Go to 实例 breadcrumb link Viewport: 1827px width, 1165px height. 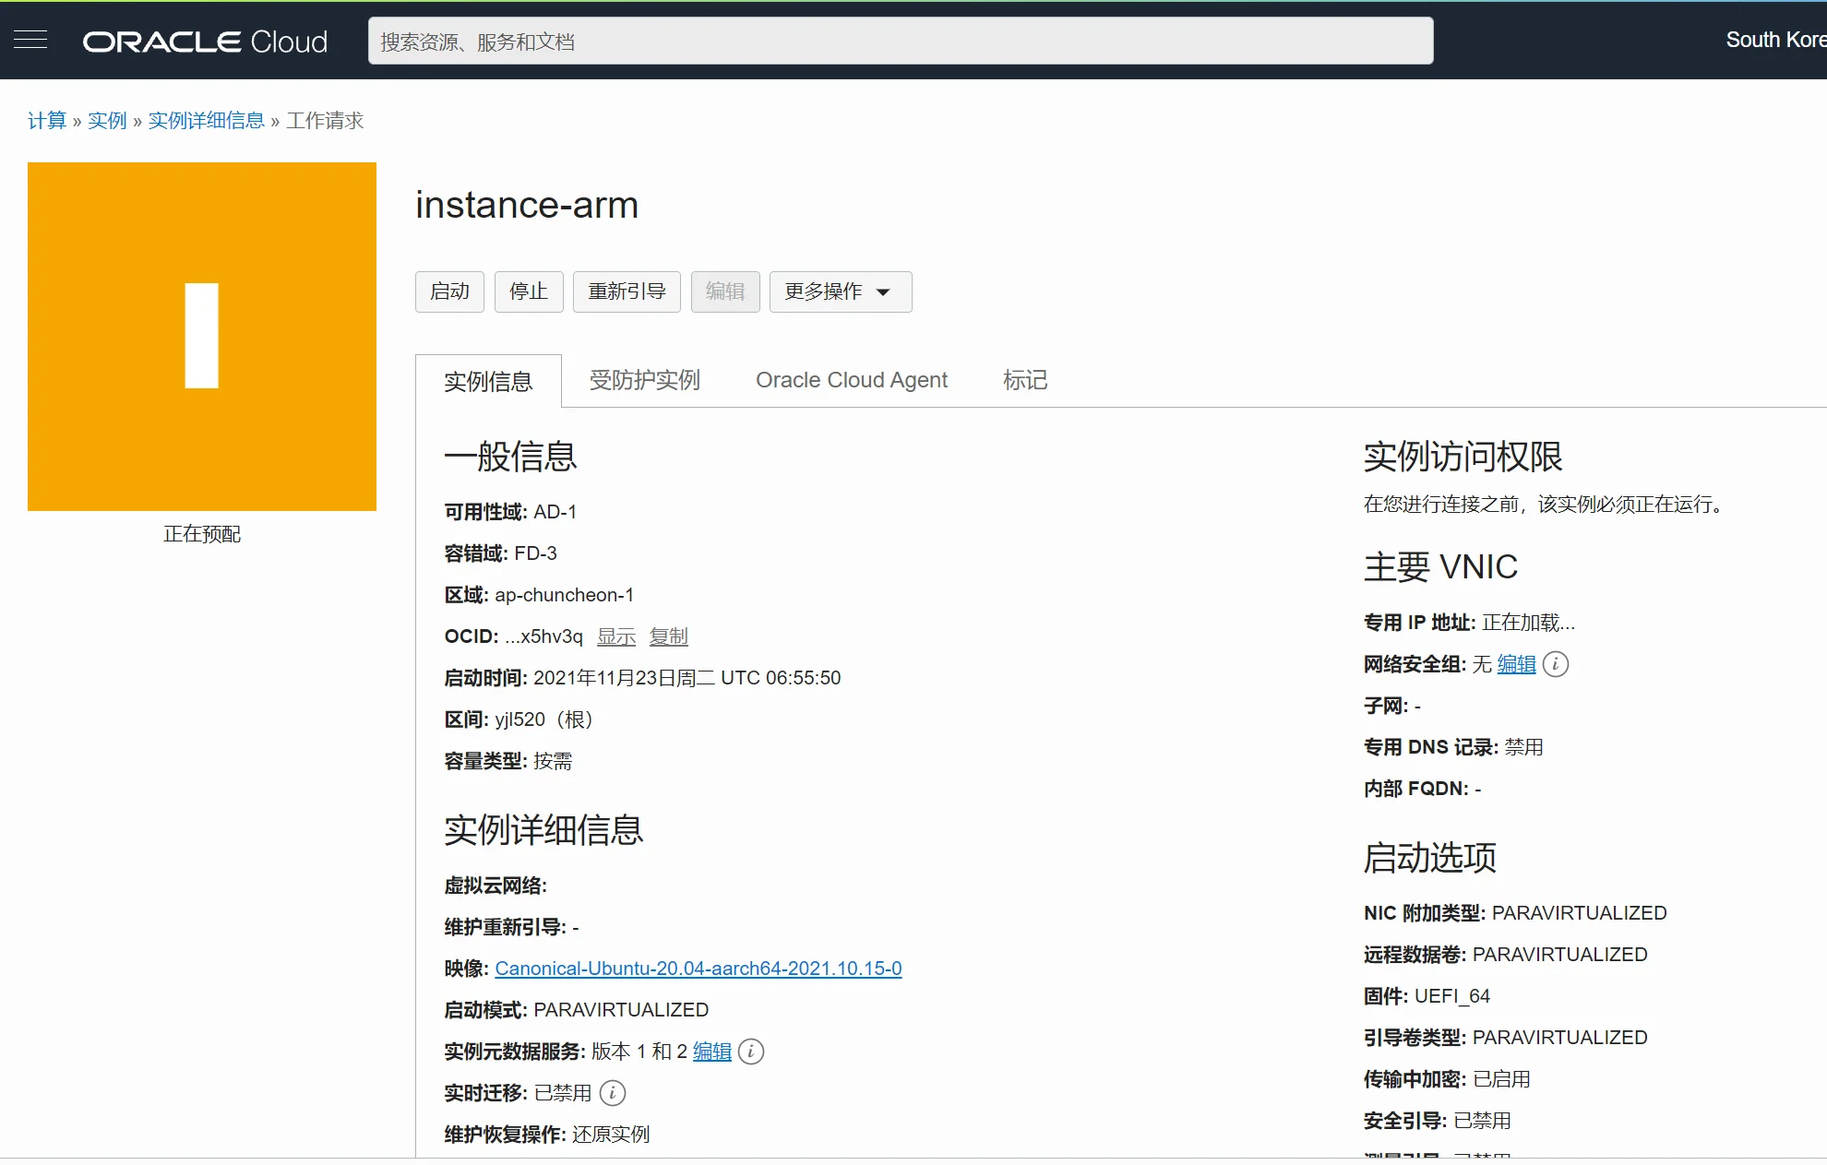click(x=107, y=121)
